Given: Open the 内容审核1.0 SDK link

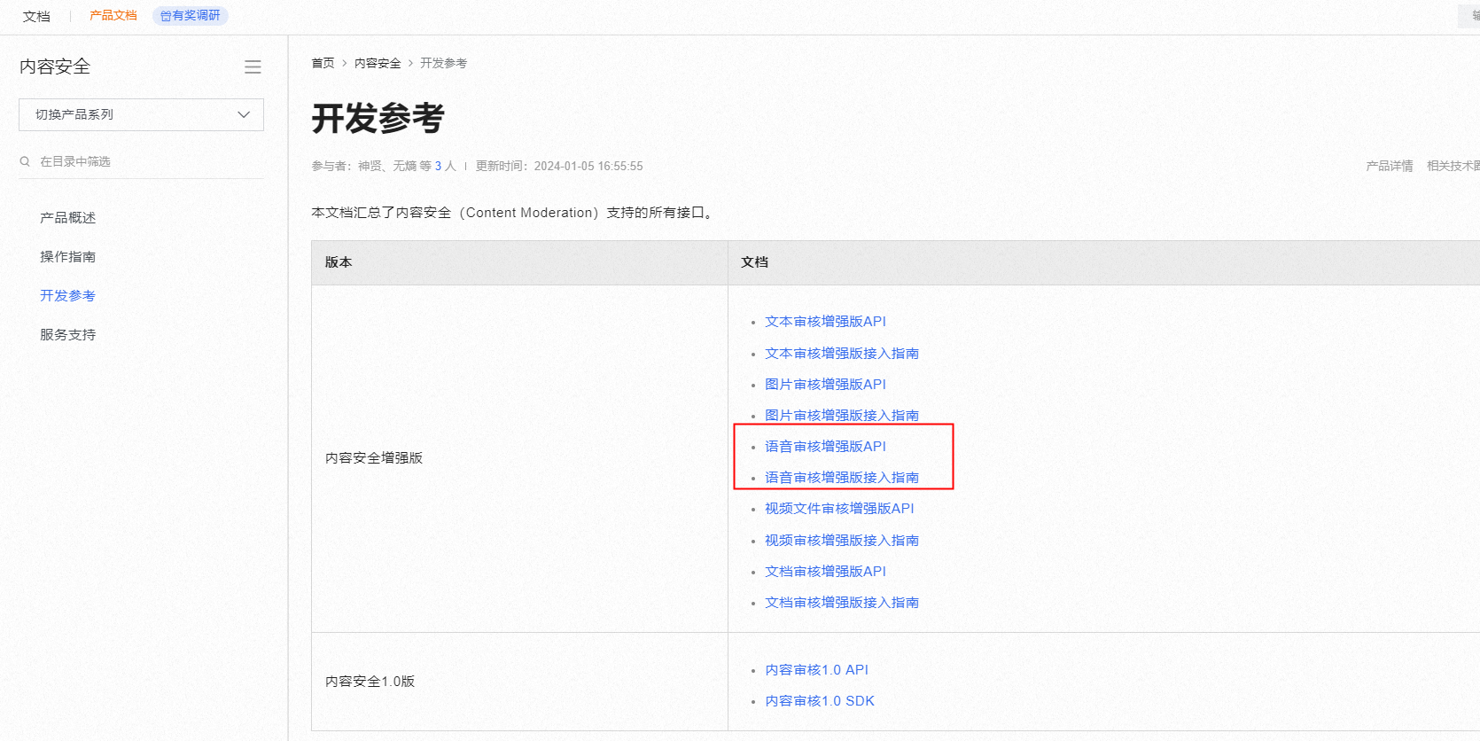Looking at the screenshot, I should pos(820,700).
